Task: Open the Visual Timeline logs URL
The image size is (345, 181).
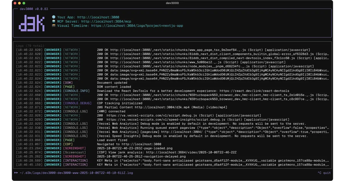Action: pos(137,26)
